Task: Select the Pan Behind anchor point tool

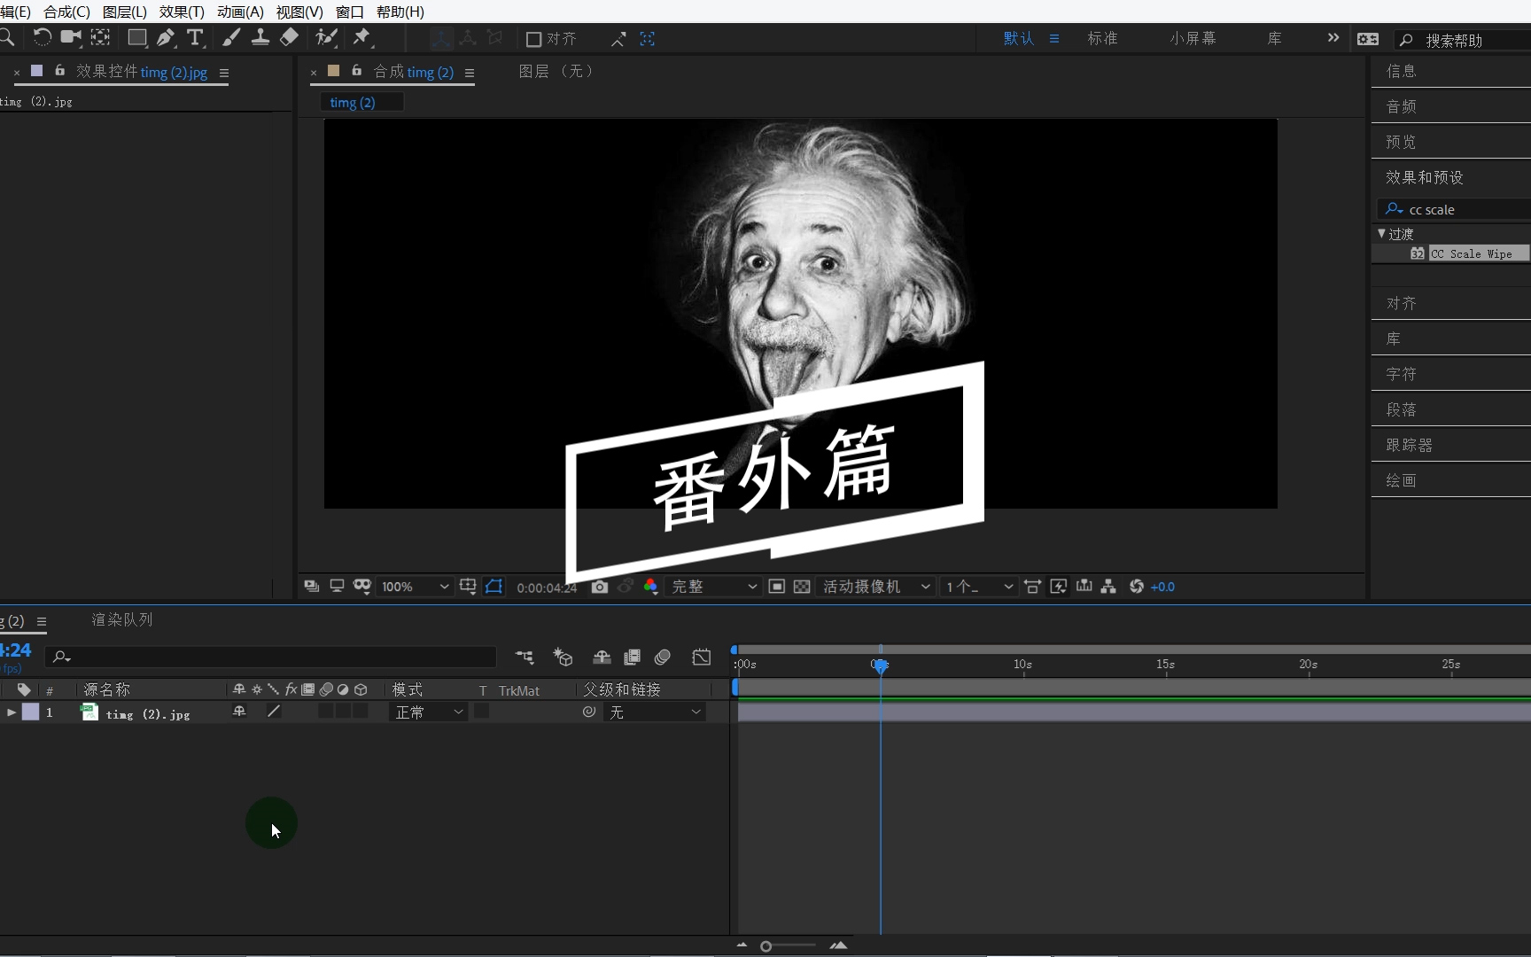Action: (x=101, y=37)
